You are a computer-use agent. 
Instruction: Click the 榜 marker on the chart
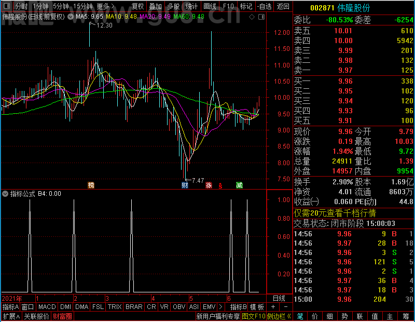91,185
